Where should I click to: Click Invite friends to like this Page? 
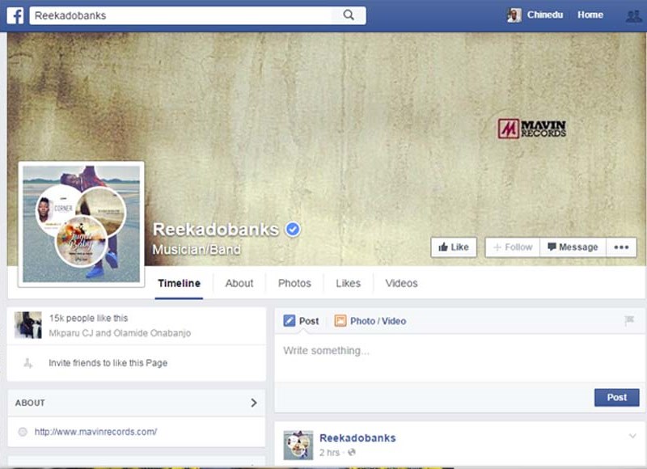pos(108,363)
